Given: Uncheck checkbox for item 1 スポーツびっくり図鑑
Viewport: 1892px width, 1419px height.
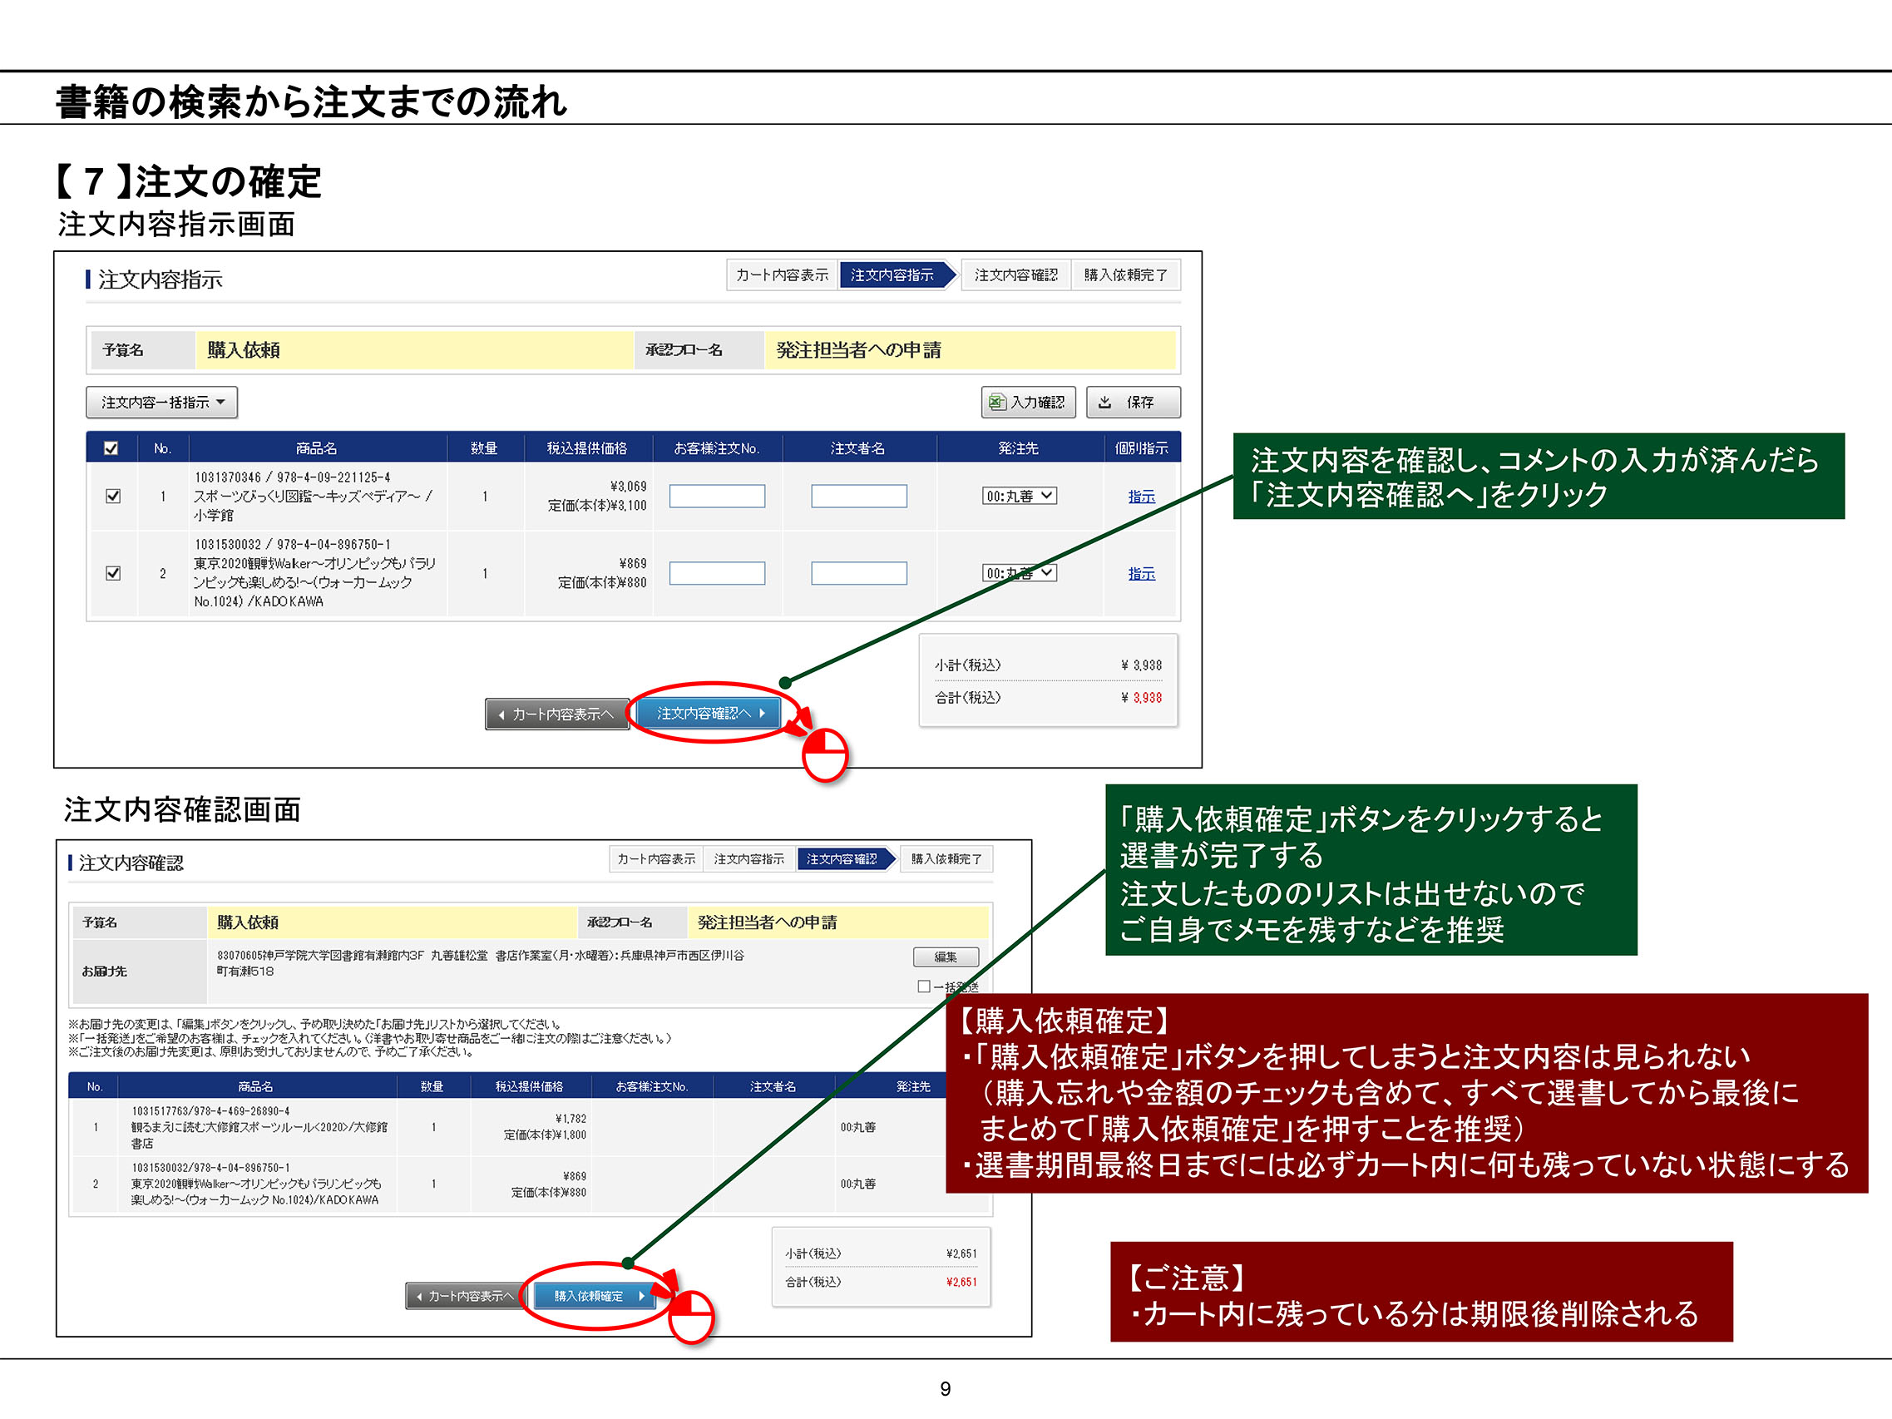Looking at the screenshot, I should point(113,496).
